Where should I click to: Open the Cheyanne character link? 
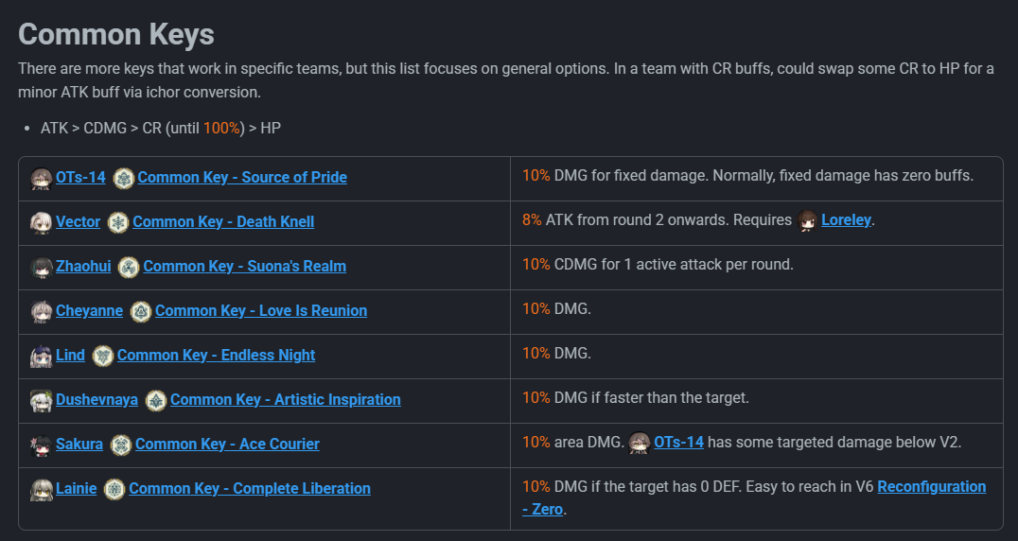pyautogui.click(x=89, y=311)
